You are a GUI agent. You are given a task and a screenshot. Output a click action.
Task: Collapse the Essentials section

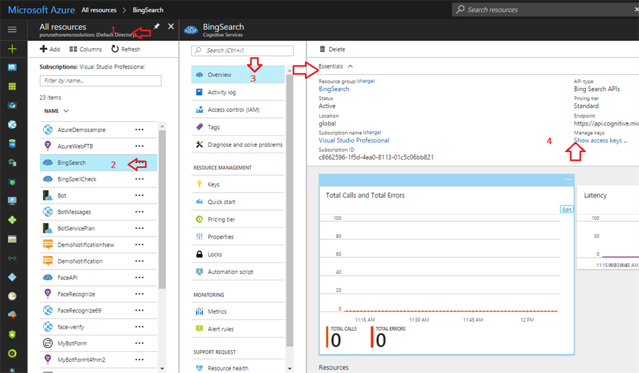(x=350, y=66)
